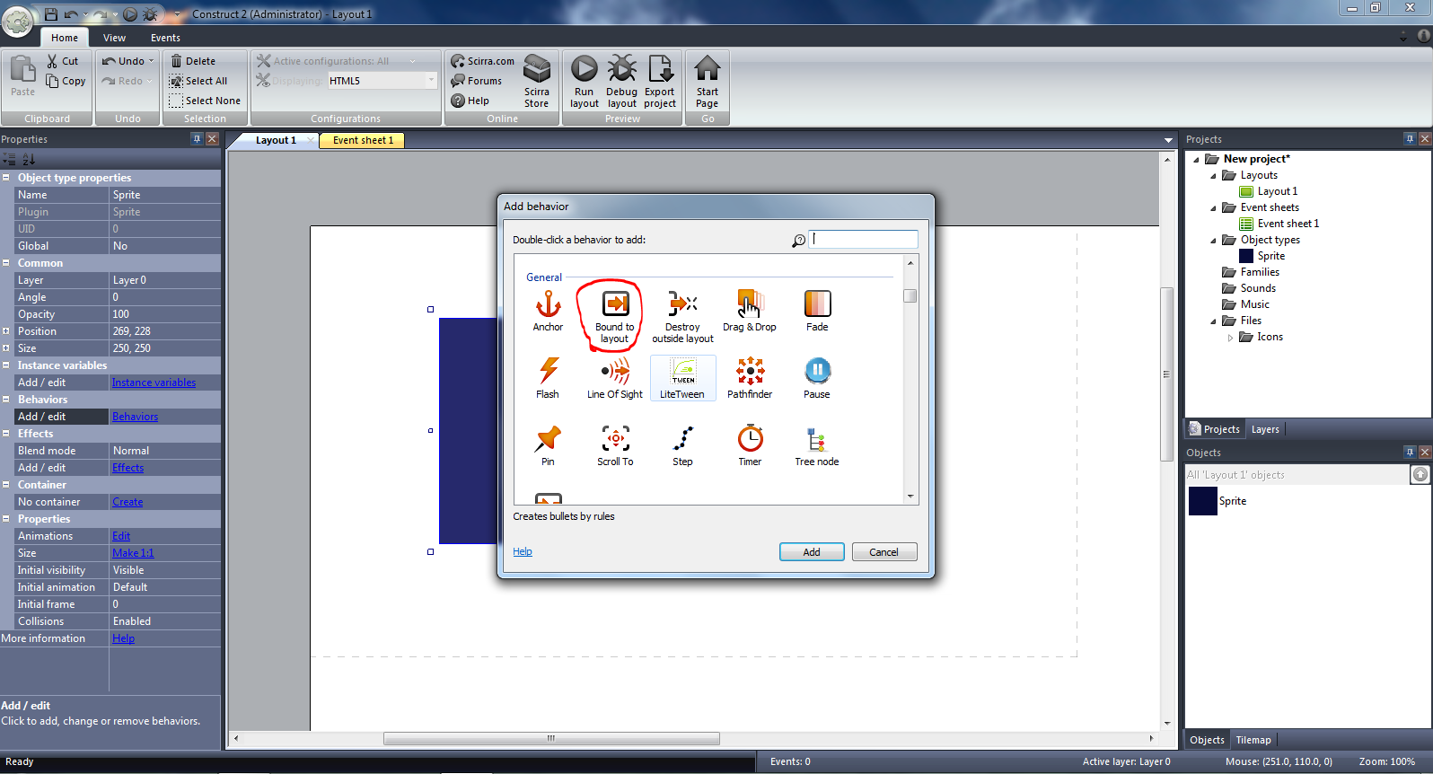This screenshot has width=1433, height=774.
Task: Select the Anchor behavior icon
Action: point(548,312)
